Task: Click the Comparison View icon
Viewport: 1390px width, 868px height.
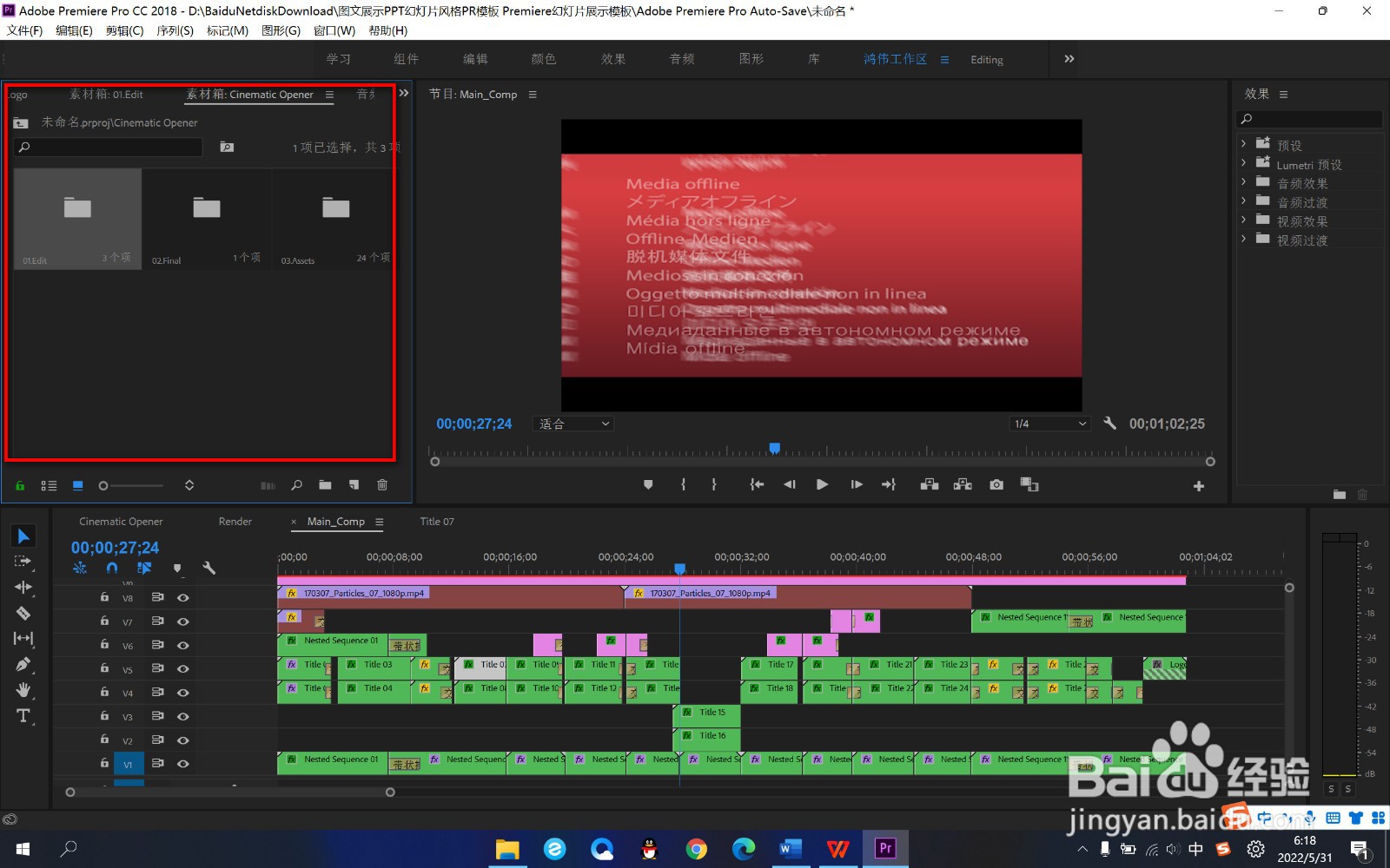Action: pyautogui.click(x=1029, y=484)
